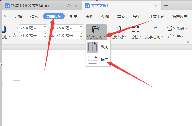Click the red warning triangle on document tab
The width and height of the screenshot is (192, 126).
coord(69,5)
